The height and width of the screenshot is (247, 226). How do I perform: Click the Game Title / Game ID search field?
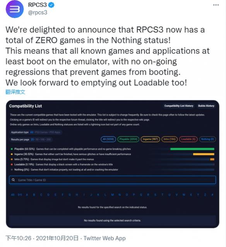112,180
